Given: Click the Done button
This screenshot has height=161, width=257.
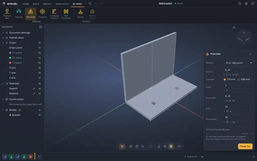Looking at the screenshot, I should [245, 147].
